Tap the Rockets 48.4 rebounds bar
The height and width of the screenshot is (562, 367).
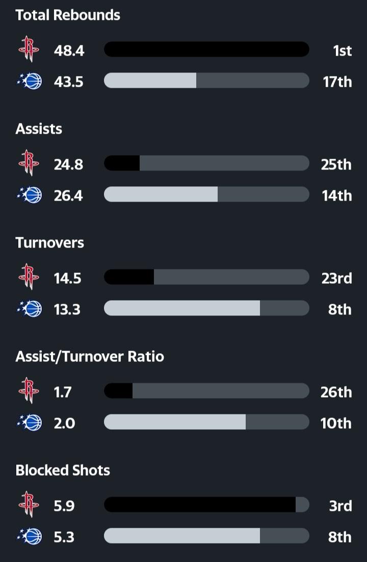tap(206, 50)
